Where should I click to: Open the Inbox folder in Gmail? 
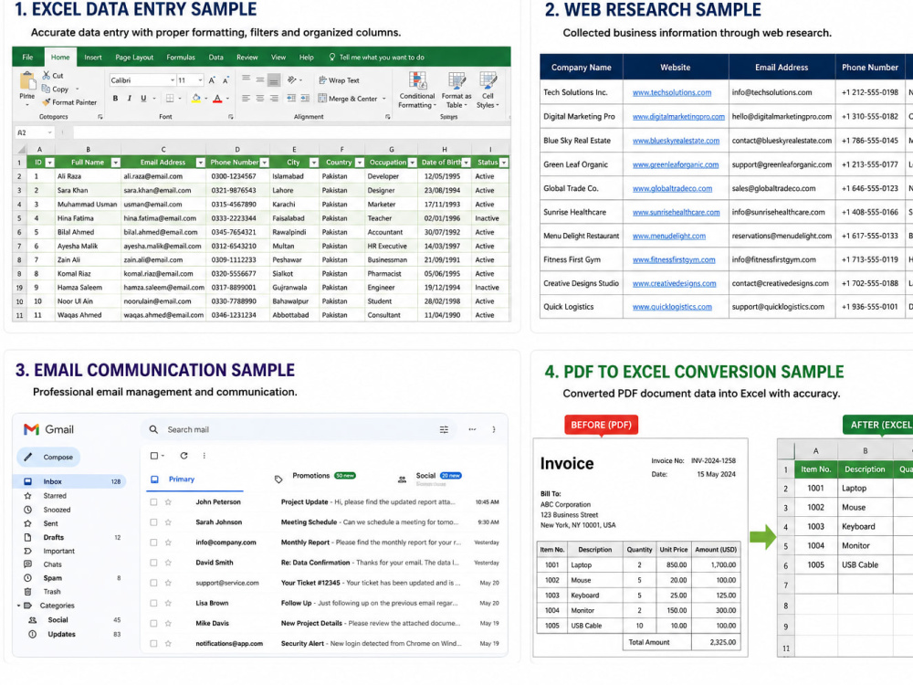click(70, 481)
